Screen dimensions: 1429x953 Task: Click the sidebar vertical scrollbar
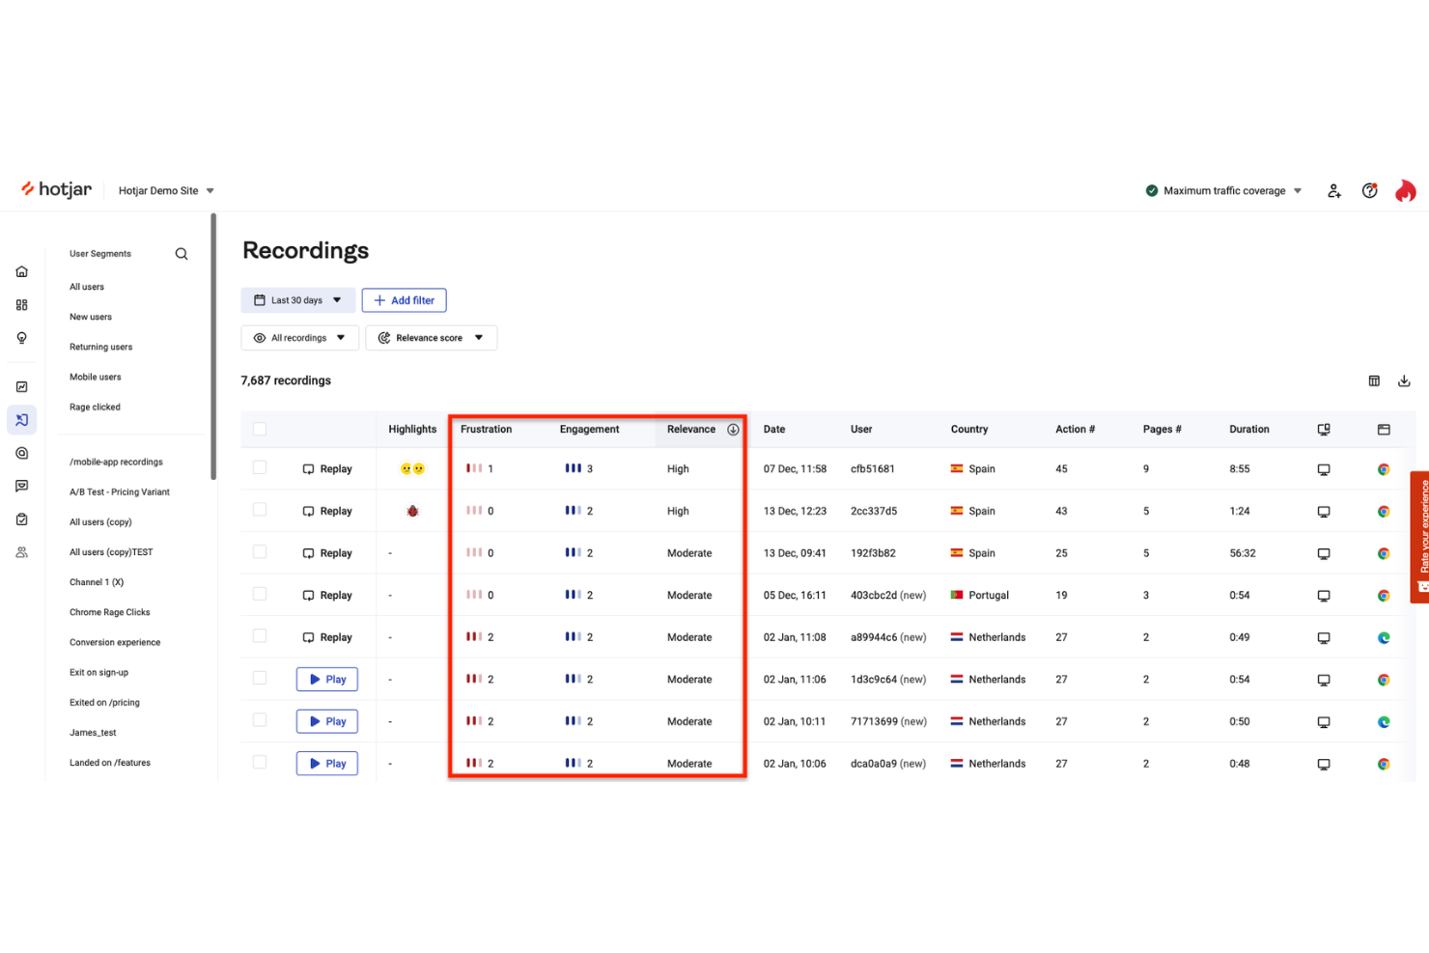(213, 347)
